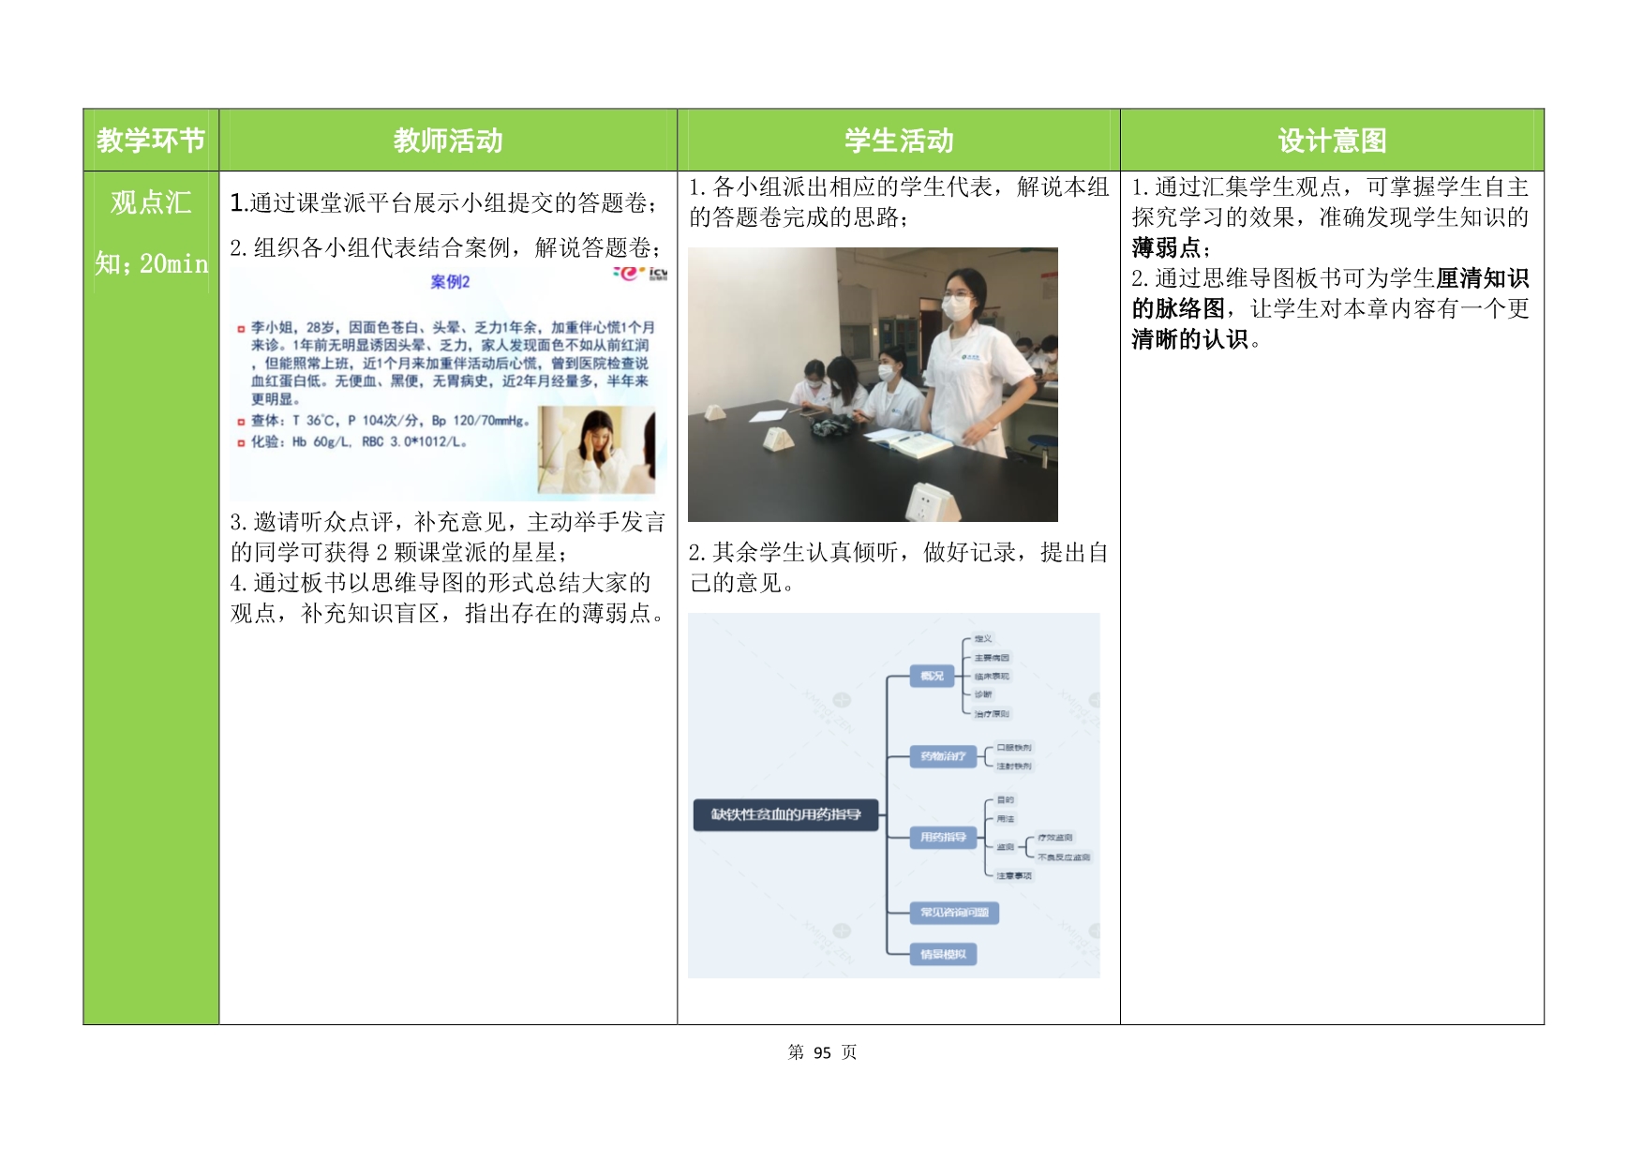Click the classroom photo of the standing student
The height and width of the screenshot is (1162, 1643).
pyautogui.click(x=872, y=384)
